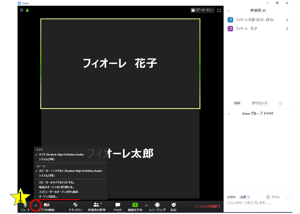Screen dimensions: 300x214
Task: Click the 招待 invite button
Action: coord(237,103)
